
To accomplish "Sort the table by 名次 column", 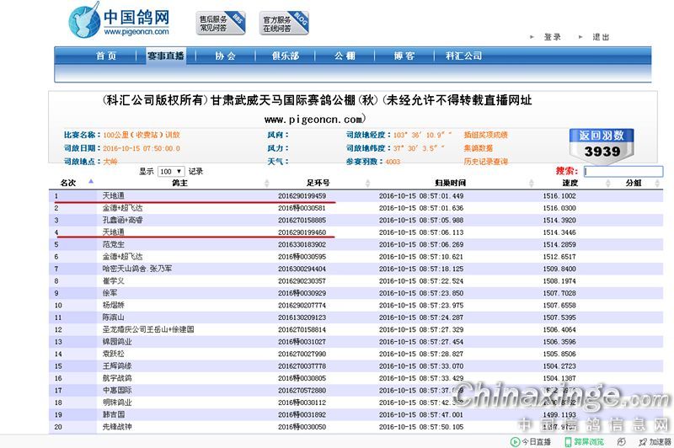I will coord(68,182).
